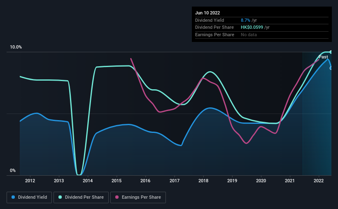338x209 pixels.
Task: Select the 2018 label on the x-axis
Action: click(203, 181)
